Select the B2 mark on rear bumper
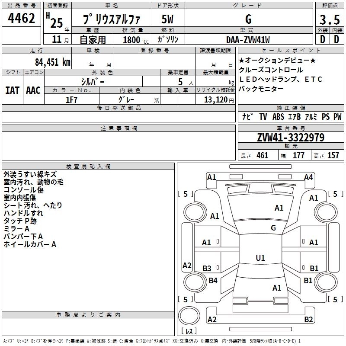 click(308, 320)
